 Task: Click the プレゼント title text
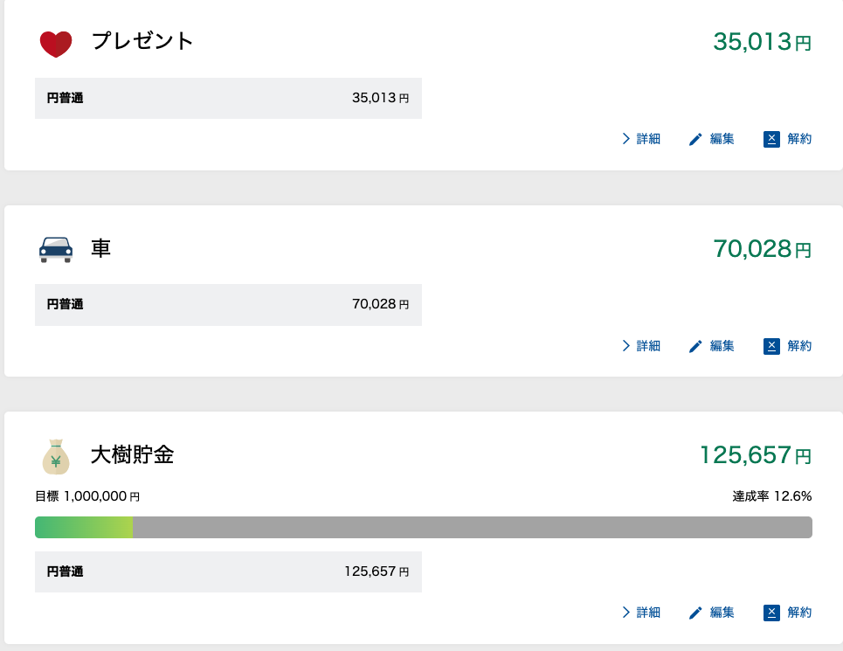tap(142, 41)
